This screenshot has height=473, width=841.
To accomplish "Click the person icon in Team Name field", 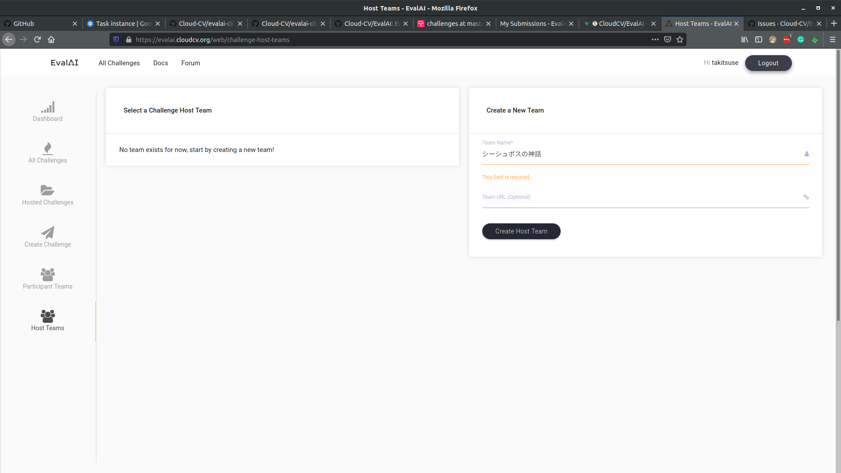I will 806,154.
